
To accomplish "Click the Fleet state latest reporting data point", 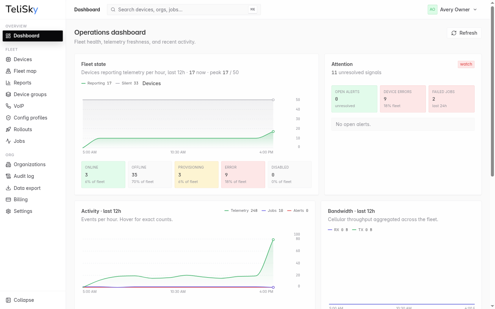I will pos(273,131).
